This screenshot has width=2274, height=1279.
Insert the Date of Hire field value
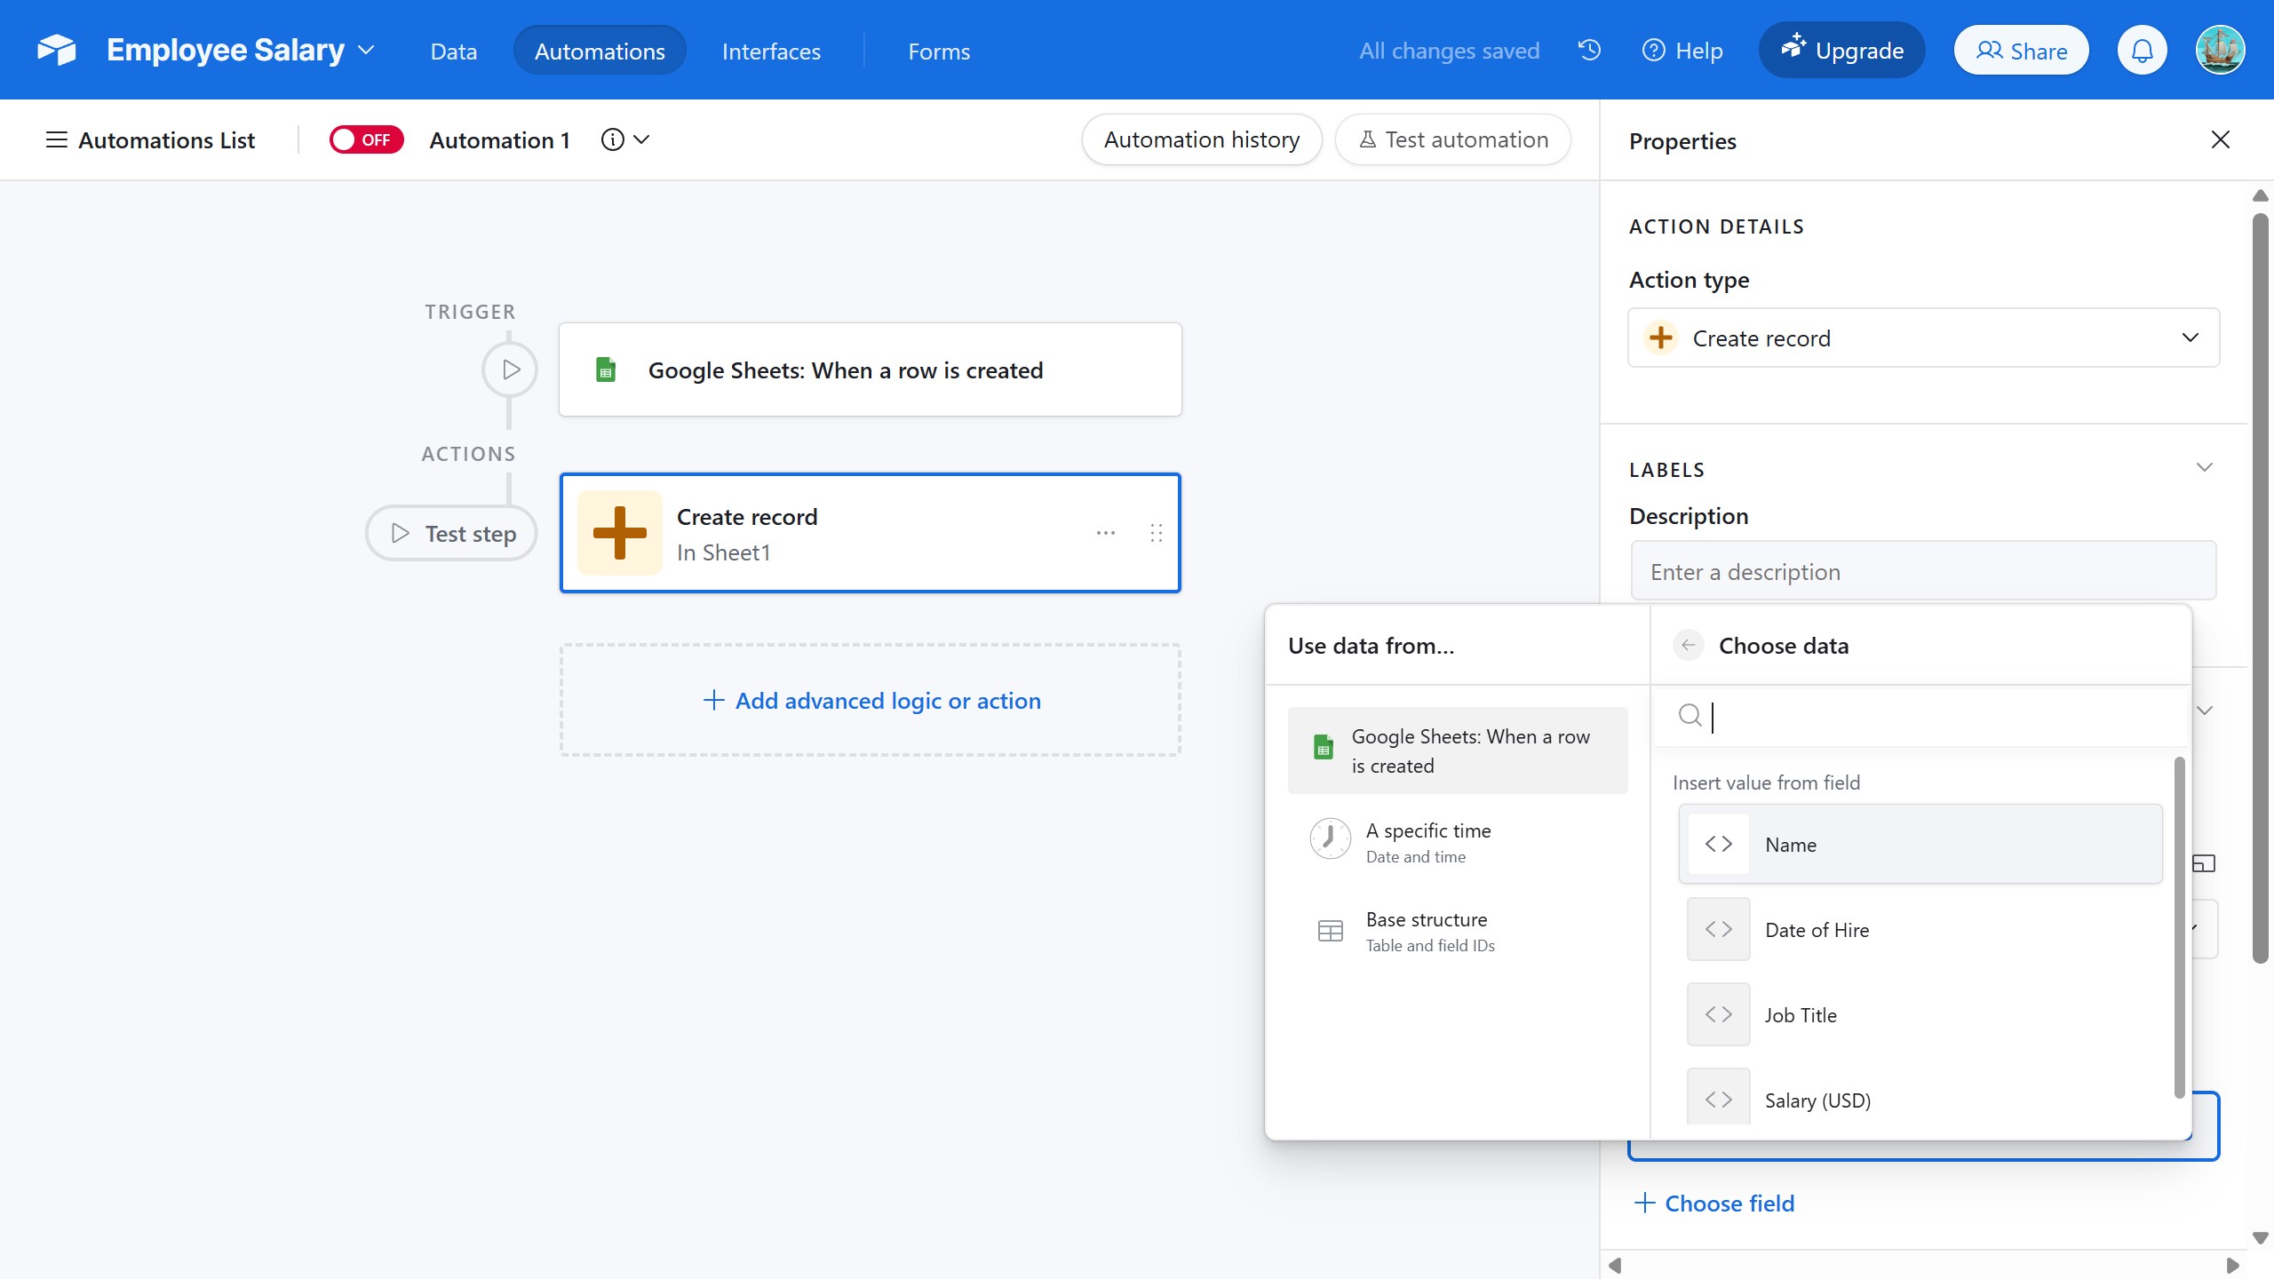(x=1920, y=929)
